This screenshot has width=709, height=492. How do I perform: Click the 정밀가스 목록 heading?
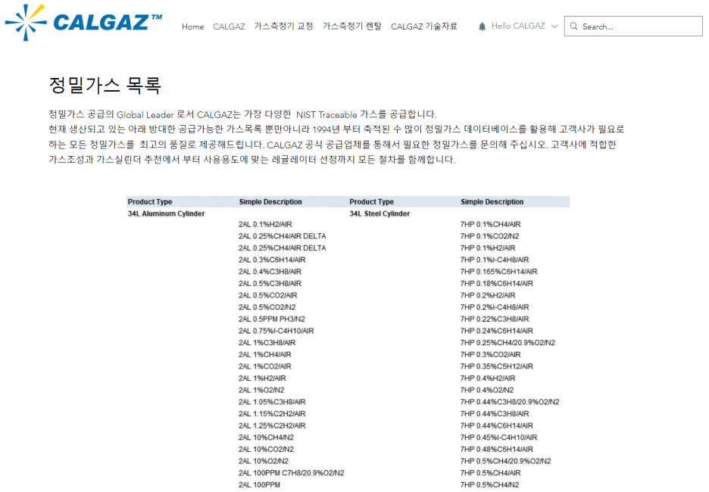105,85
